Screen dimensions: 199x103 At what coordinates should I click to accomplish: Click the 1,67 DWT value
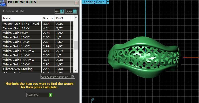click(60, 42)
